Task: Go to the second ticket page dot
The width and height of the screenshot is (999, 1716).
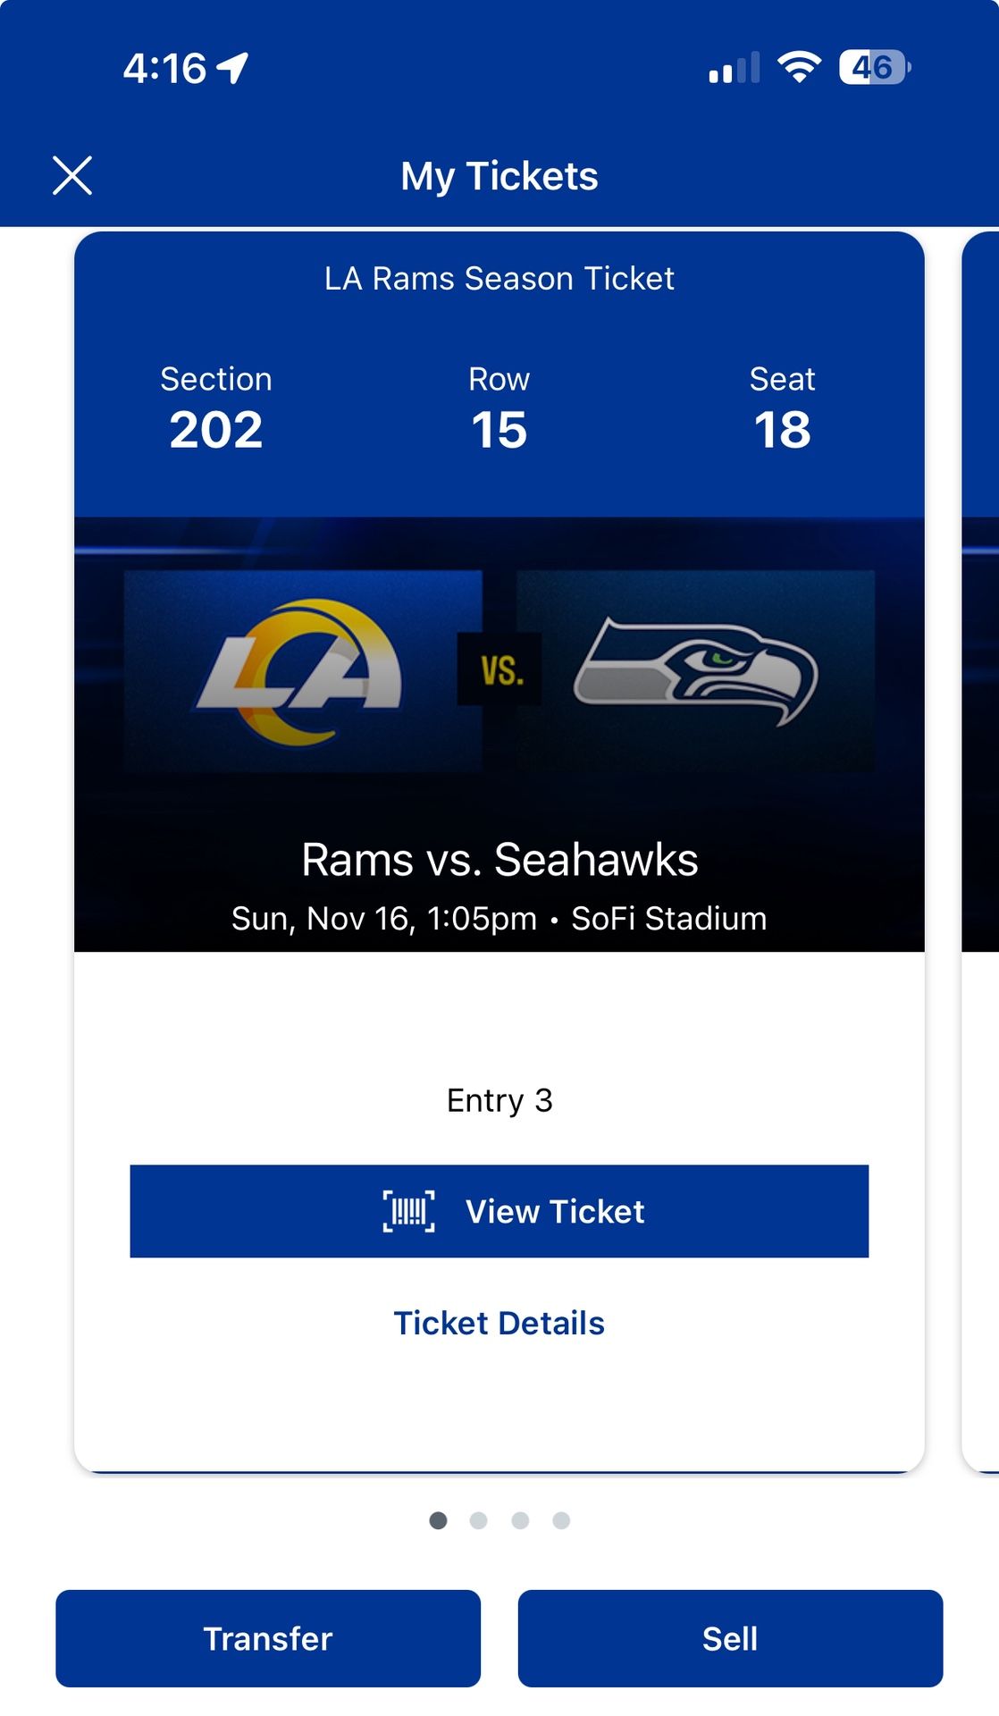Action: pos(479,1520)
